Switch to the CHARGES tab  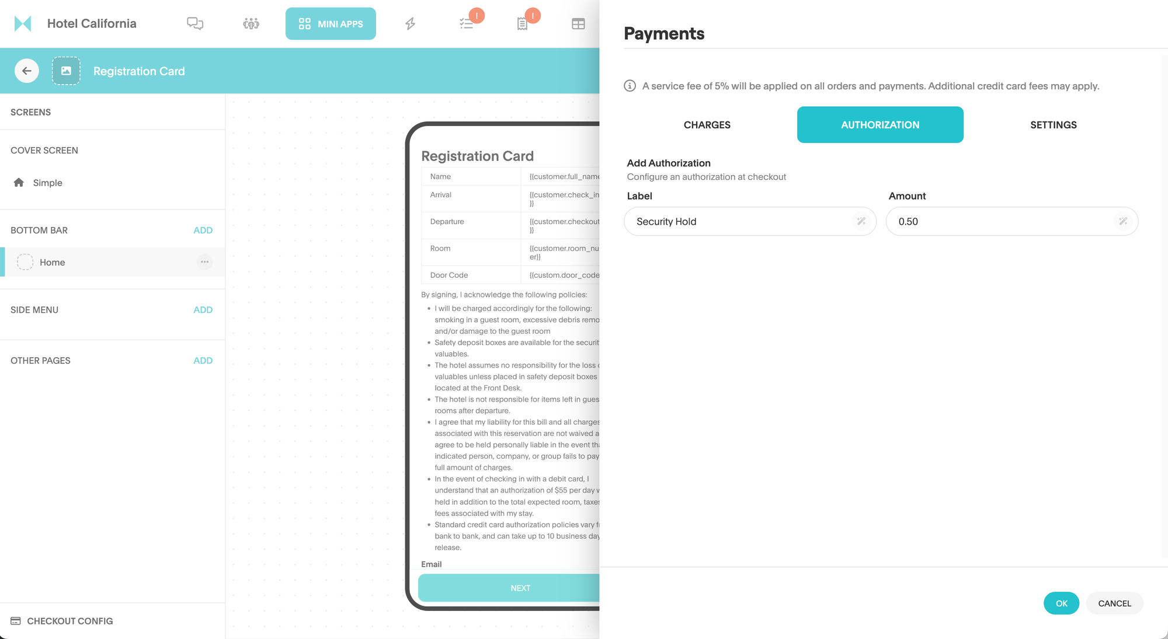(x=707, y=124)
